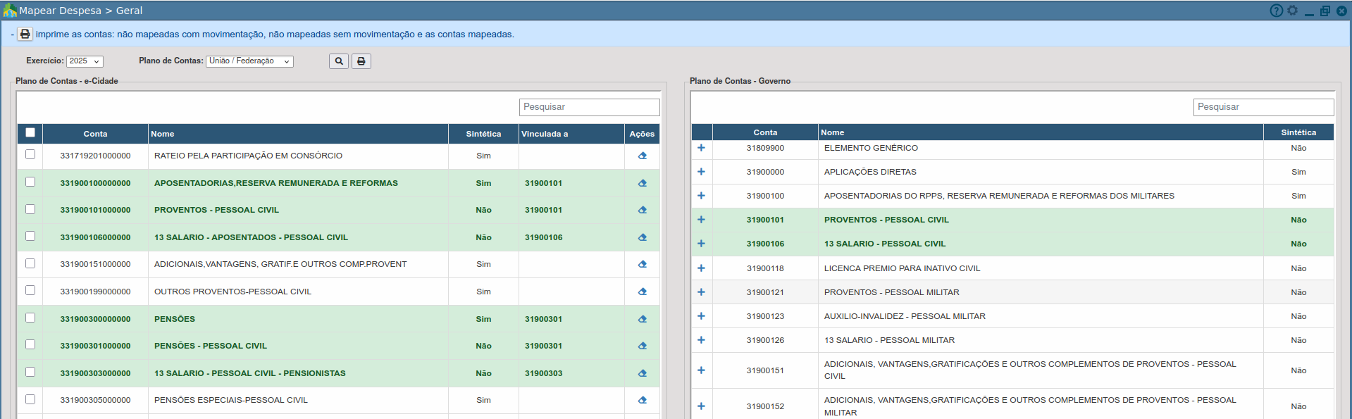1352x419 pixels.
Task: Click the search magnifier button beside Plano de Contas
Action: pos(338,61)
